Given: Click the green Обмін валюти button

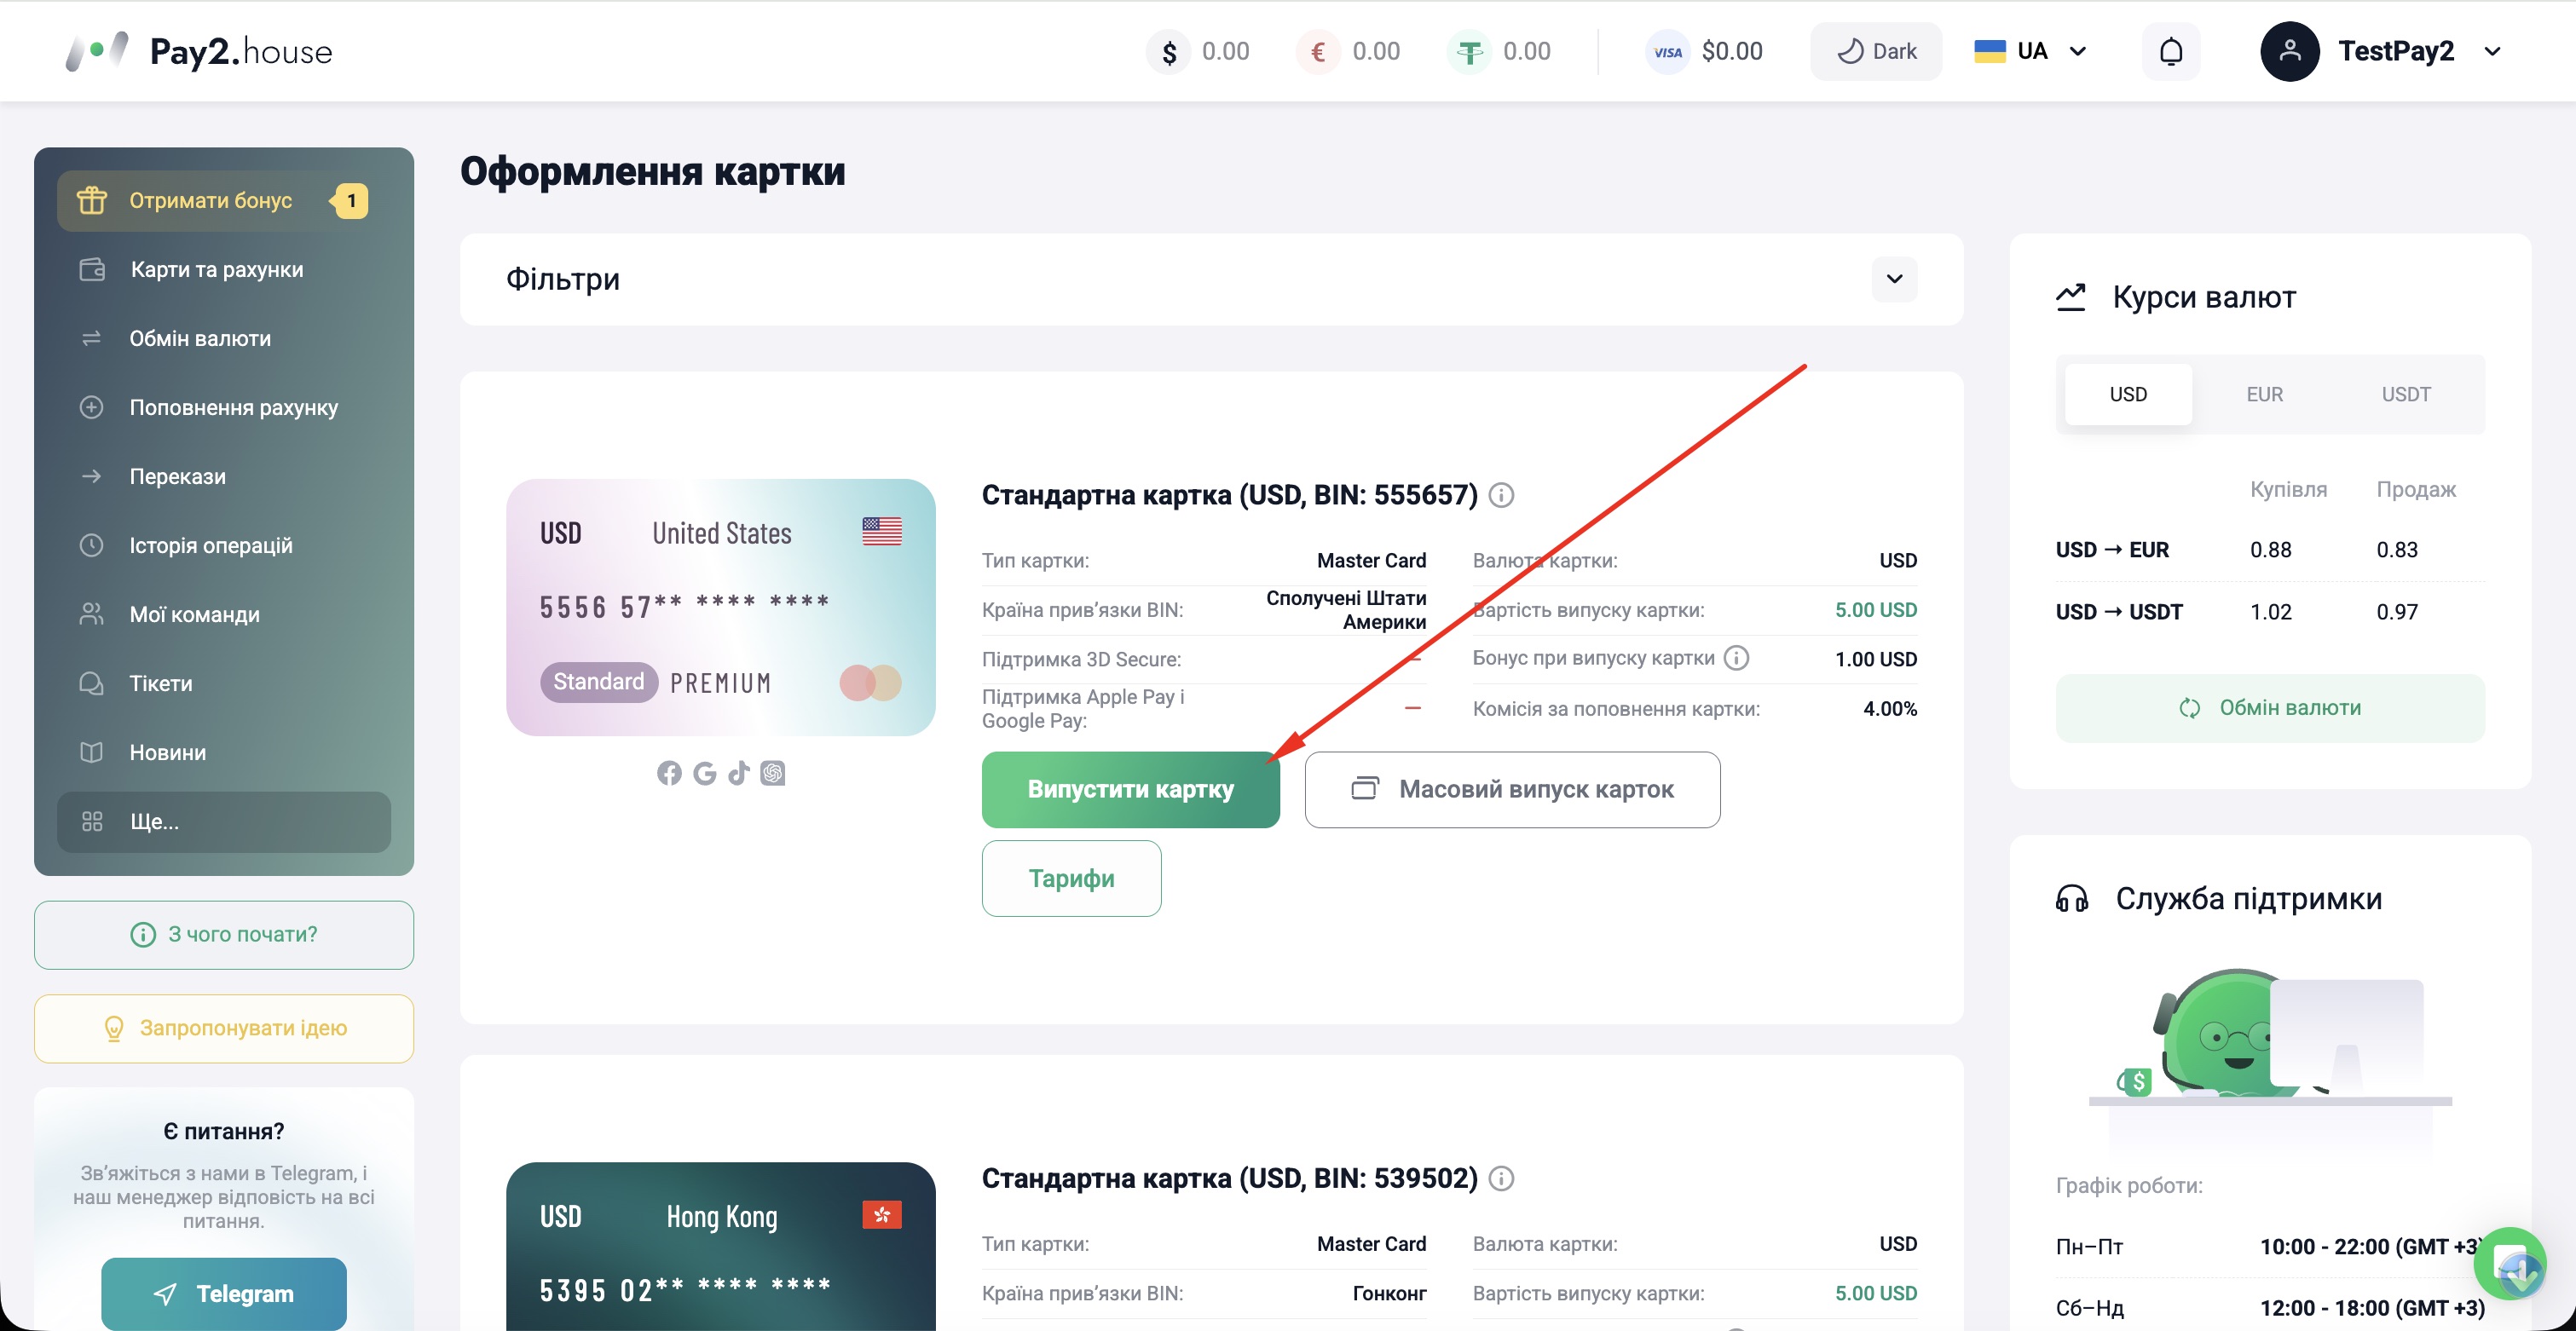Looking at the screenshot, I should [x=2270, y=708].
